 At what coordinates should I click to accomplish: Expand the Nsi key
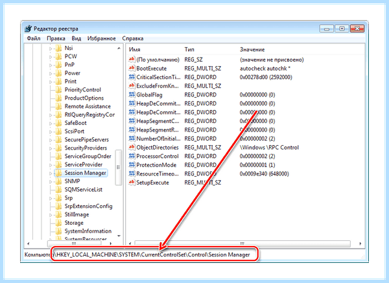(51, 49)
